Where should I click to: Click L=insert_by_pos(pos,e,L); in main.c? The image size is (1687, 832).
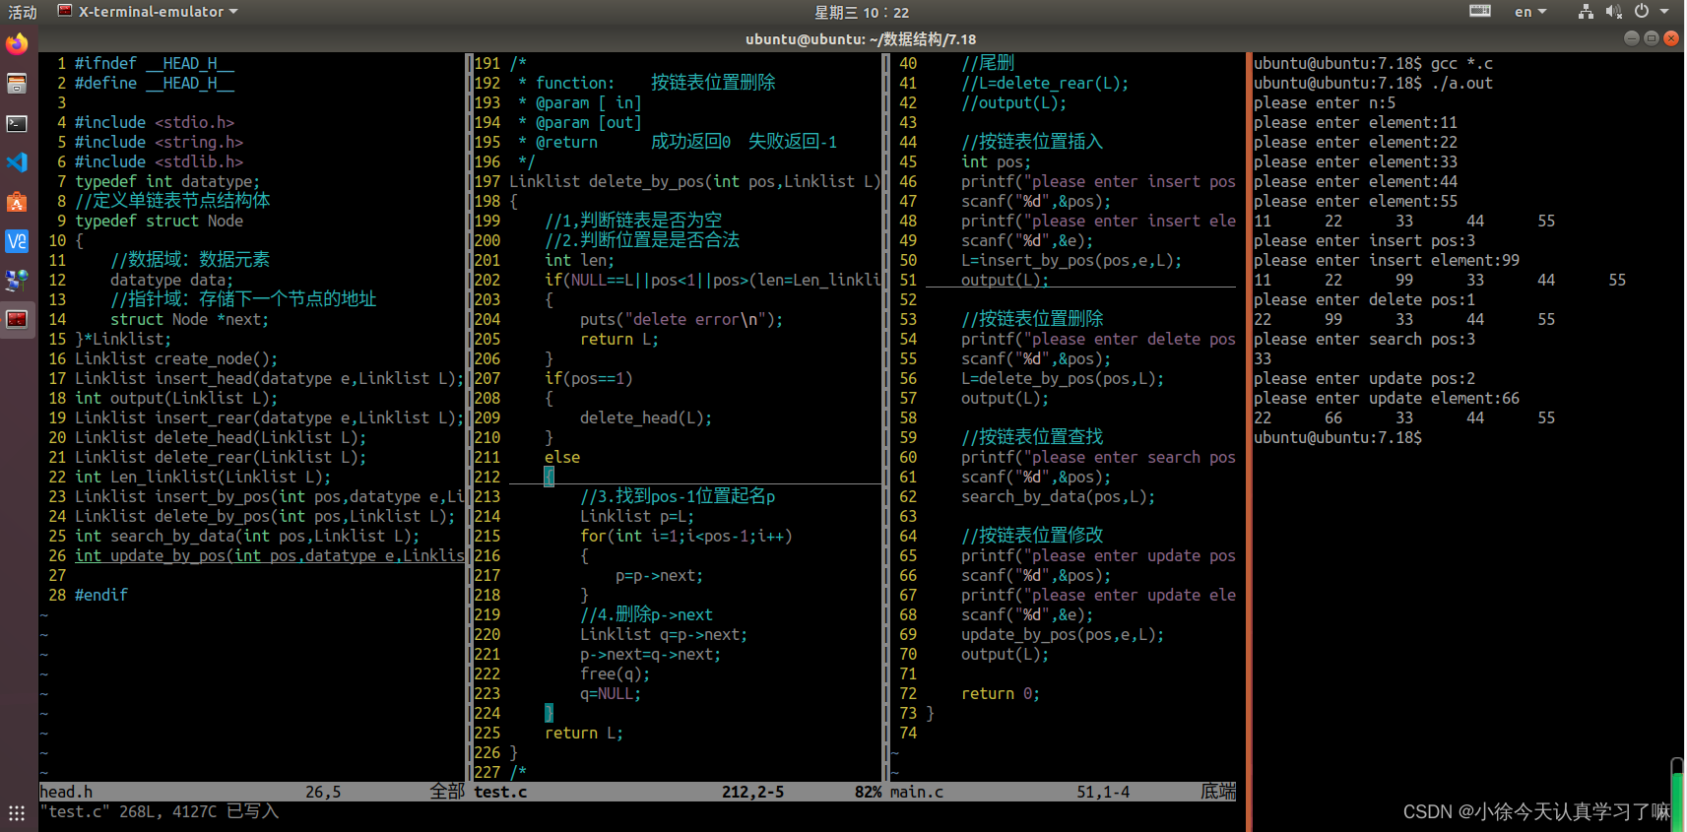1071,260
